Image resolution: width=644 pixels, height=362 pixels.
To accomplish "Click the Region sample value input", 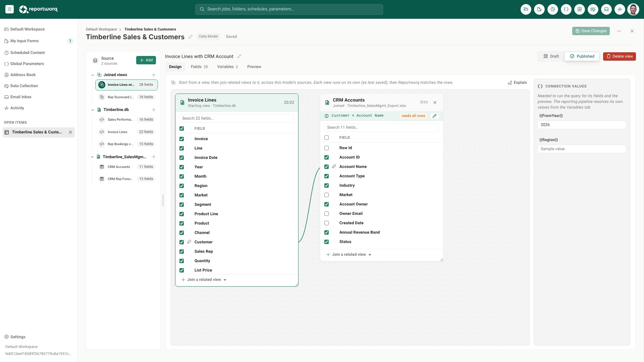I will coord(582,149).
